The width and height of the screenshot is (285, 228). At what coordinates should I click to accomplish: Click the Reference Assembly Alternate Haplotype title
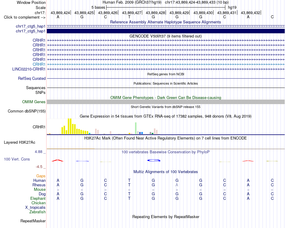(x=165, y=22)
